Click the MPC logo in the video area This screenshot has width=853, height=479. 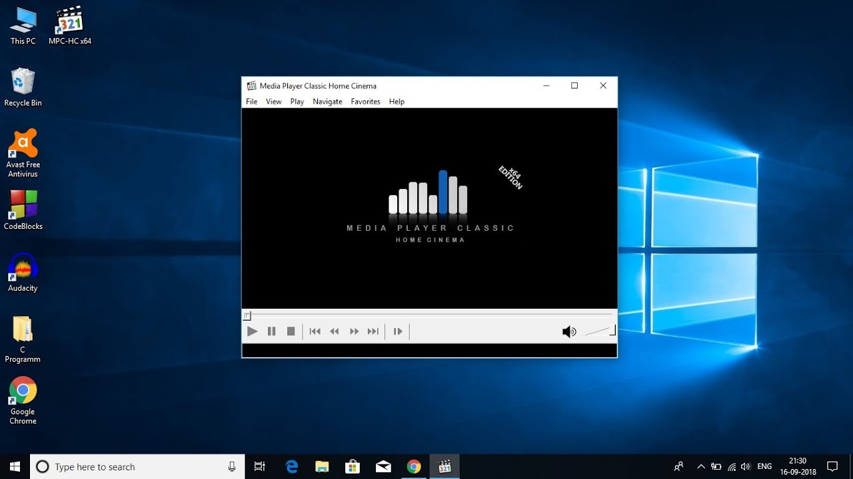pos(430,206)
